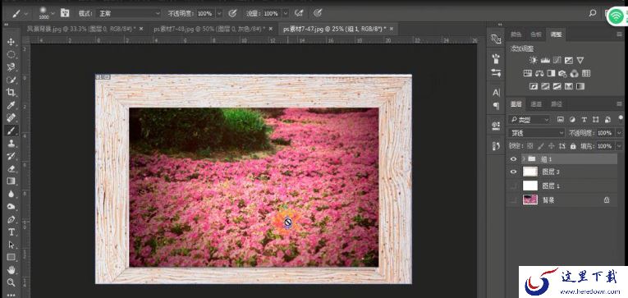Switch to the 通道 tab
This screenshot has width=628, height=298.
click(x=536, y=104)
